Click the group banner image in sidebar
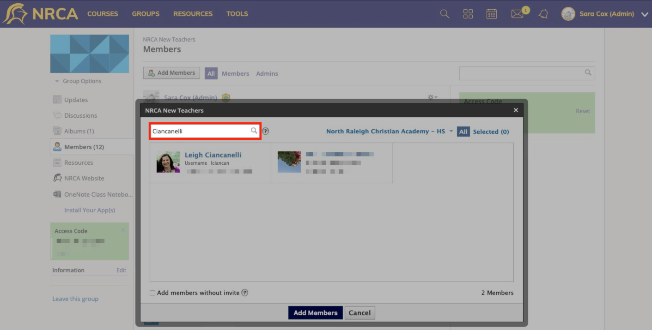Image resolution: width=652 pixels, height=330 pixels. point(90,54)
